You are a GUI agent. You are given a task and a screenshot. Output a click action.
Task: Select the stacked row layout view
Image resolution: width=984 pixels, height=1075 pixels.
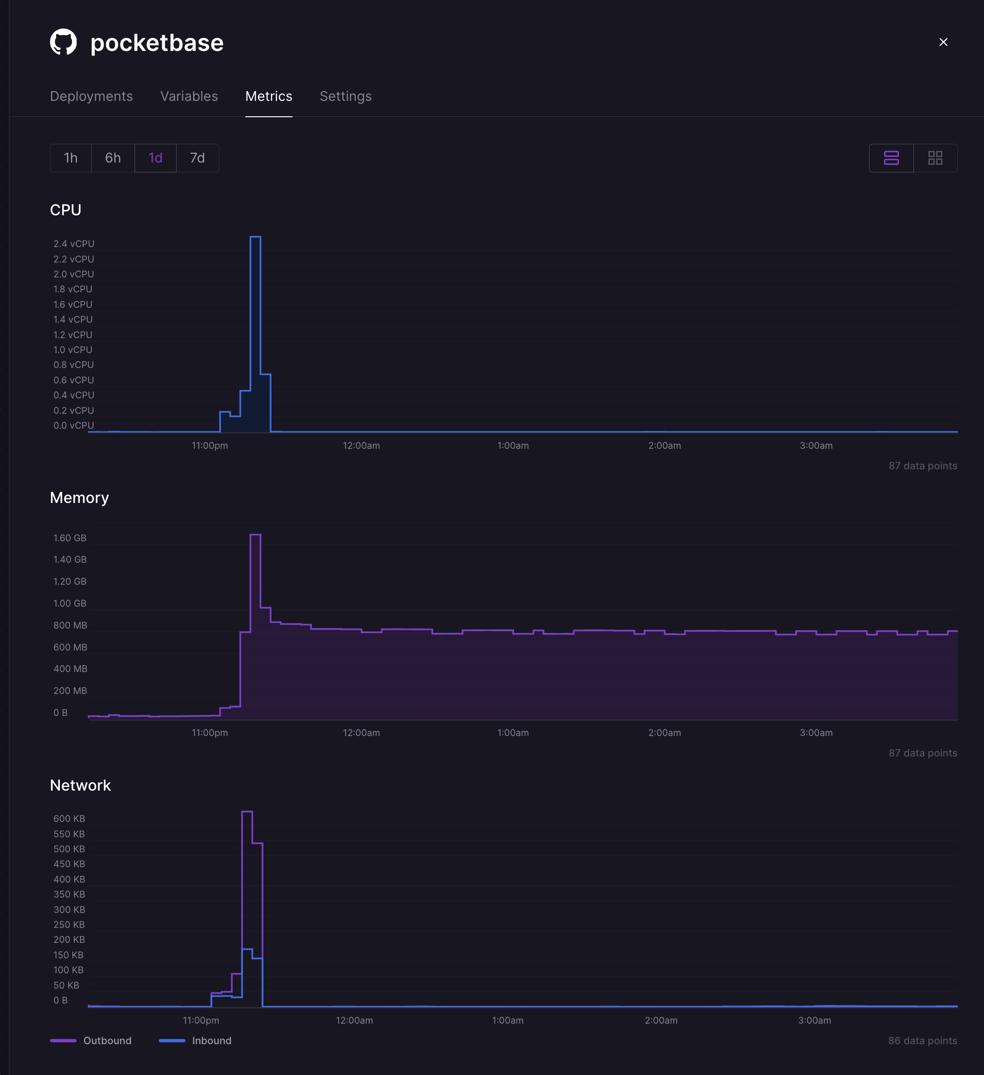click(x=891, y=158)
